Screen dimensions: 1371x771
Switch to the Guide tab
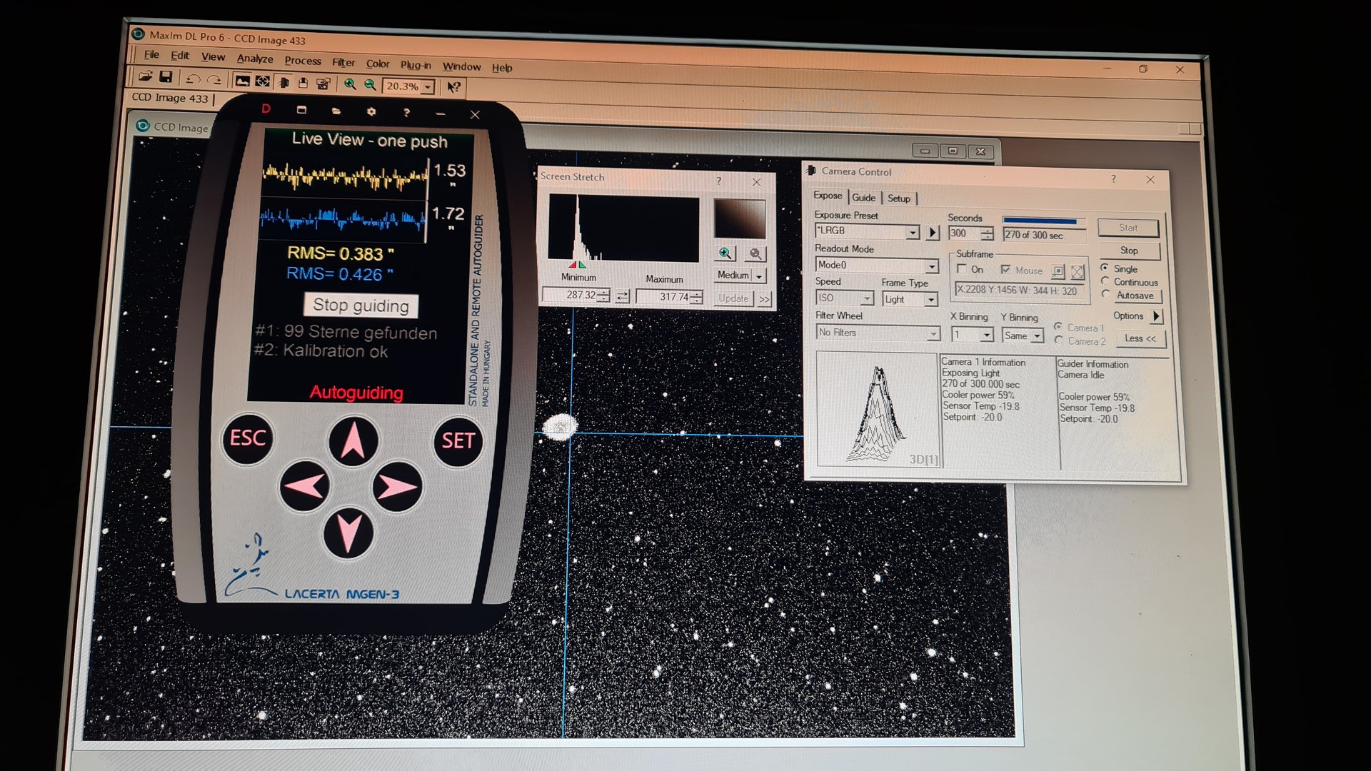point(863,198)
